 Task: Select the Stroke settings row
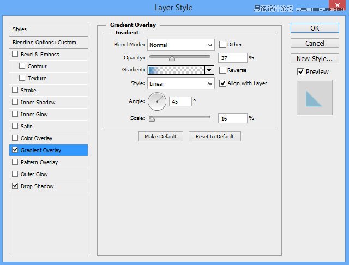click(49, 90)
